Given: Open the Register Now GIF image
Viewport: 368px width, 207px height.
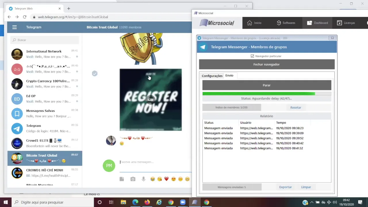Looking at the screenshot, I should tap(151, 100).
